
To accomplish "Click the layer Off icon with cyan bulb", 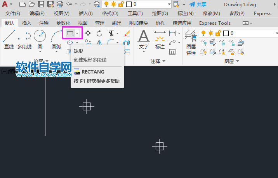I will tap(203, 43).
